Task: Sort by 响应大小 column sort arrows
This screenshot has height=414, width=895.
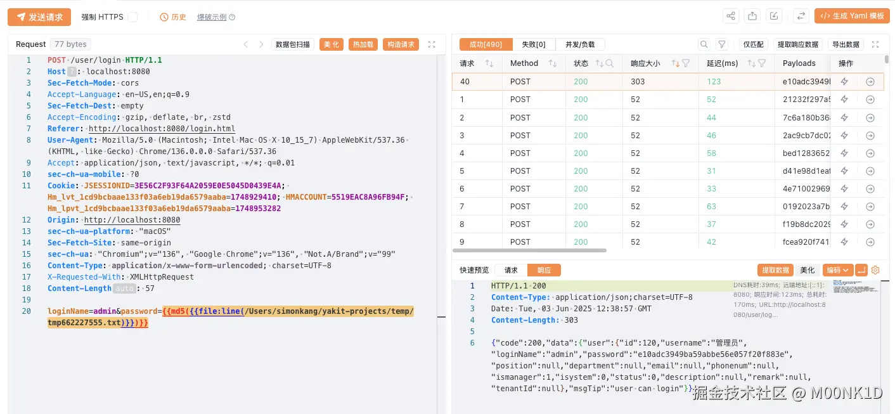Action: pyautogui.click(x=676, y=63)
